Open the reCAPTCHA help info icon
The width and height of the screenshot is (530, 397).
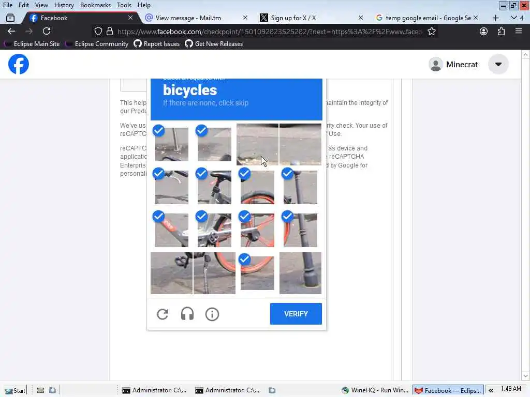[212, 314]
